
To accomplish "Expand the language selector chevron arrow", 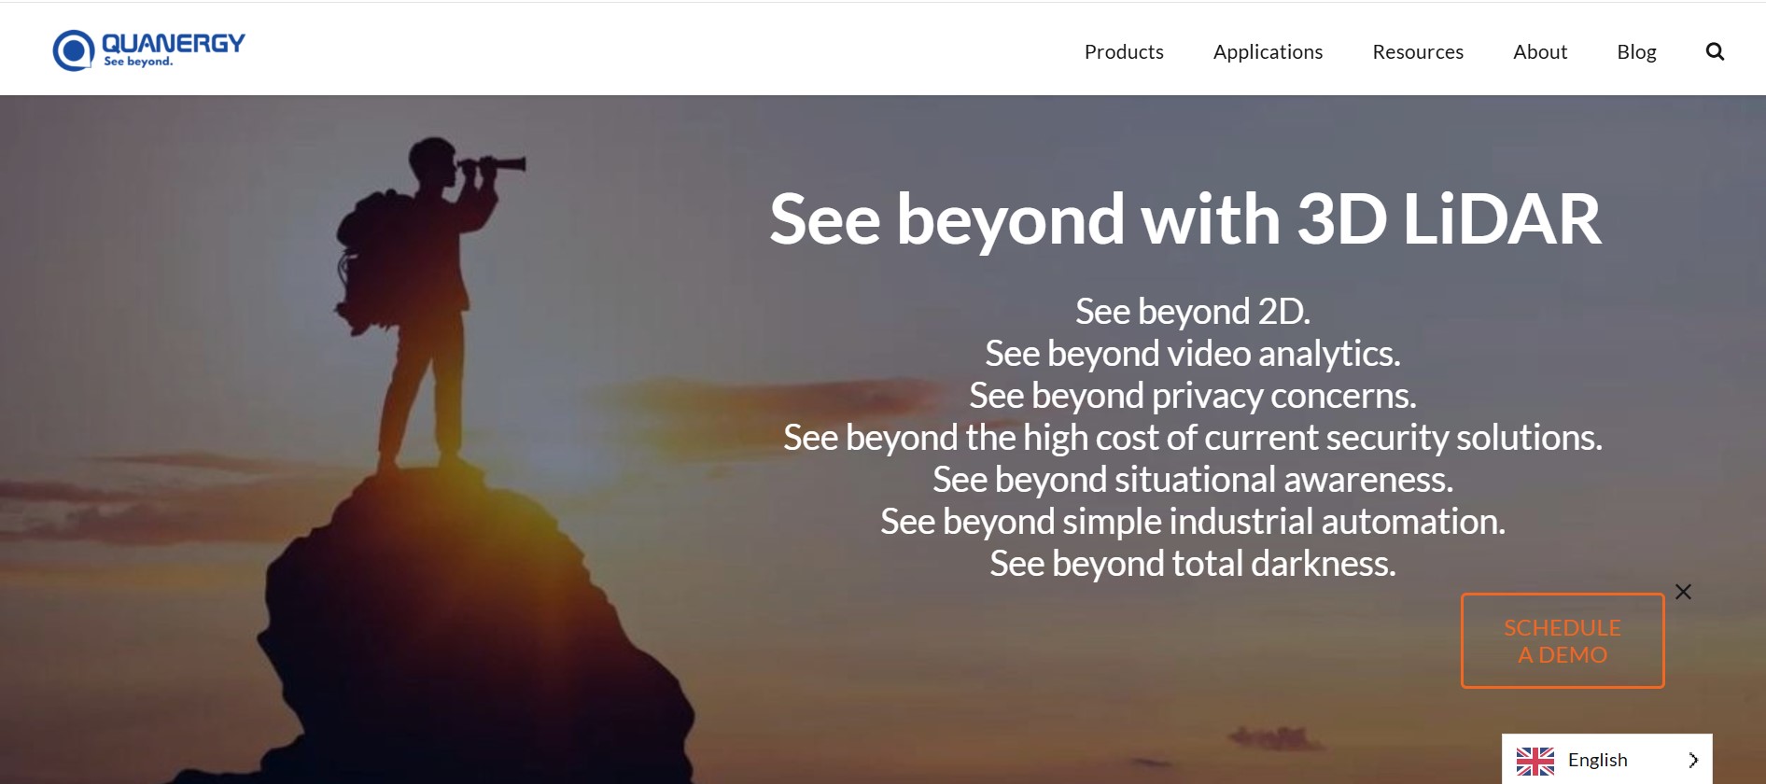I will (x=1693, y=760).
